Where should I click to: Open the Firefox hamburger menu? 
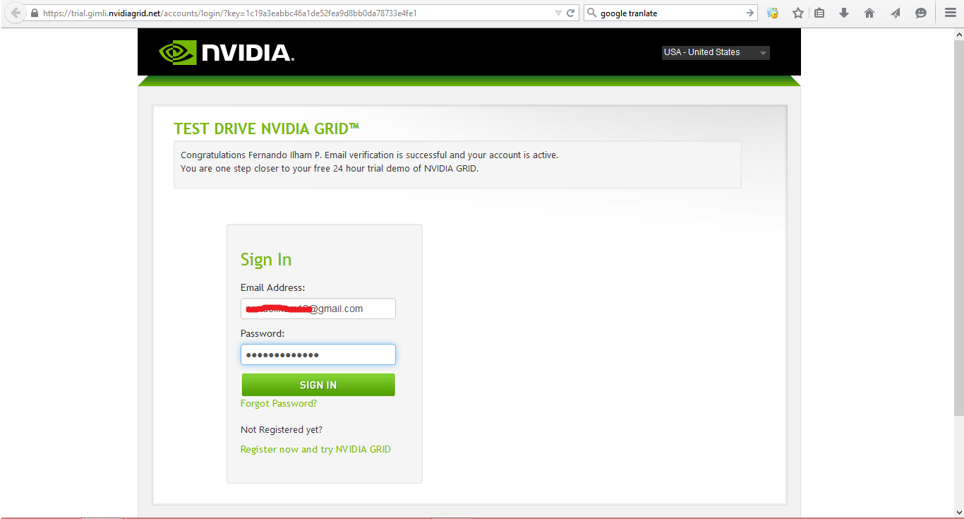coord(951,13)
